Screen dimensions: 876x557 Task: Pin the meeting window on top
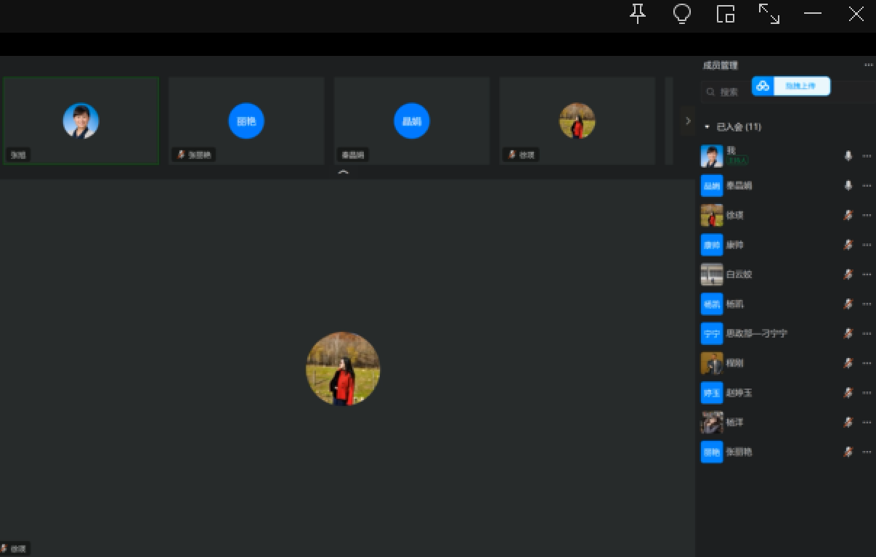pyautogui.click(x=638, y=14)
